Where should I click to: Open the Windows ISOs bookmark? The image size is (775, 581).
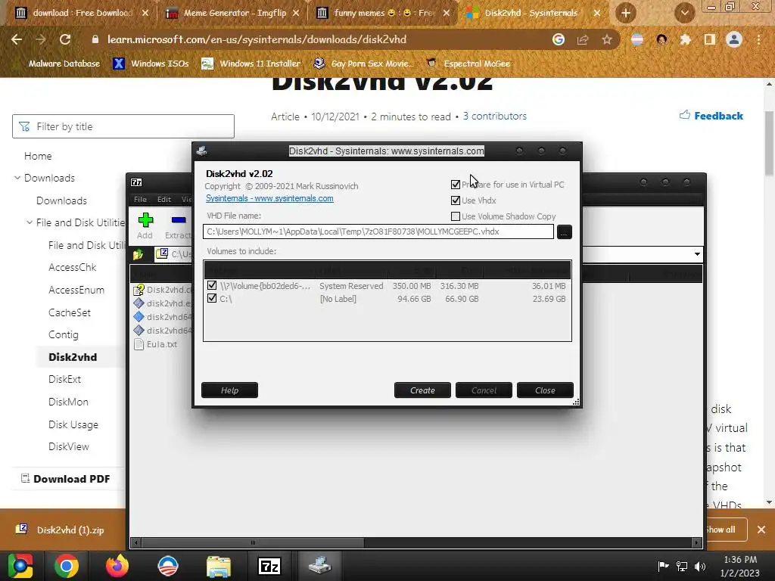151,64
